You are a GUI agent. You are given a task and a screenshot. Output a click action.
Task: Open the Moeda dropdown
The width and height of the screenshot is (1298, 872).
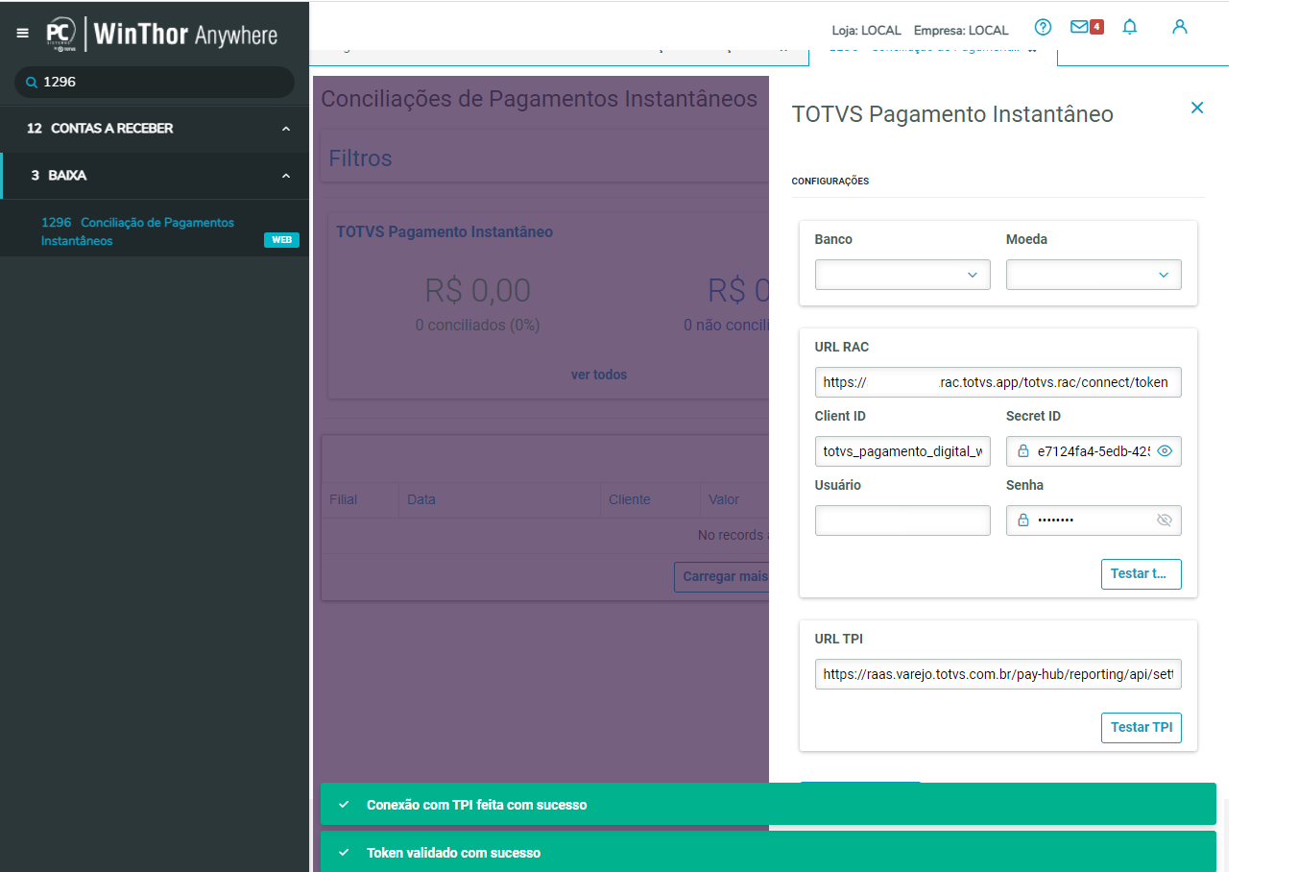tap(1094, 275)
